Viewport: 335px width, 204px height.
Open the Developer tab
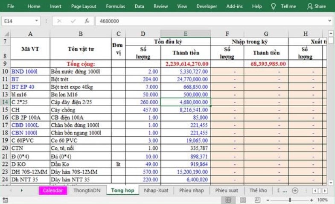(x=207, y=6)
